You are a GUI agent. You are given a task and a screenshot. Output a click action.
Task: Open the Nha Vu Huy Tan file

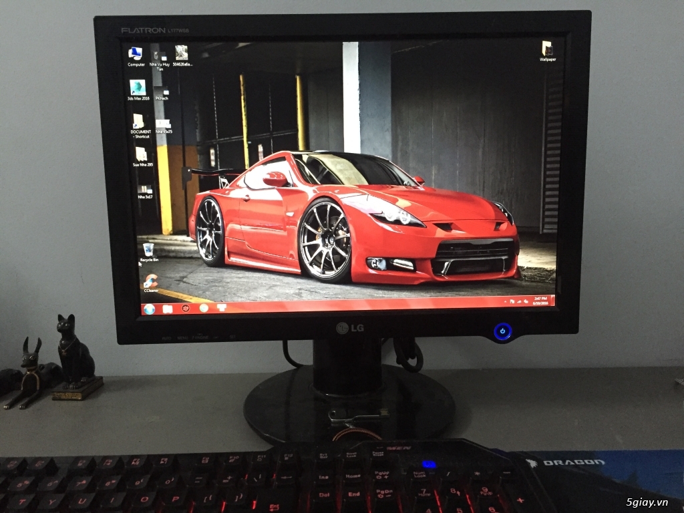click(x=160, y=55)
